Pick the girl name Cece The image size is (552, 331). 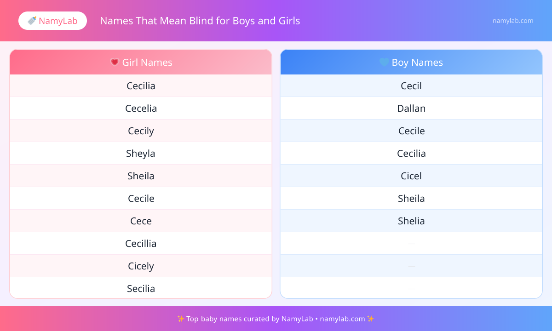pos(141,221)
